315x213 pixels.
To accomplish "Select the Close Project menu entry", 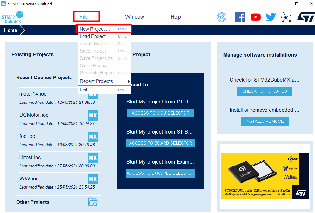I will point(105,66).
